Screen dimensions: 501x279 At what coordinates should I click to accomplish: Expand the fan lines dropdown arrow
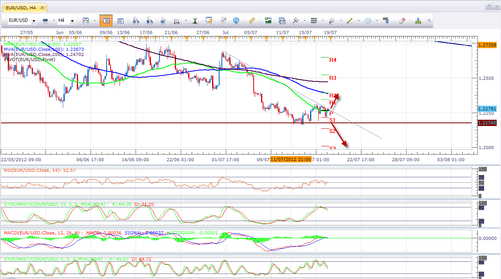pyautogui.click(x=341, y=20)
